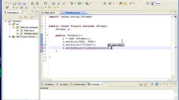The image size is (179, 100).
Task: Run the program with the green play icon
Action: tap(79, 3)
